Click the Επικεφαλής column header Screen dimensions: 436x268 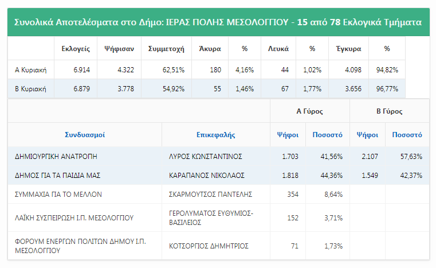[x=215, y=135]
